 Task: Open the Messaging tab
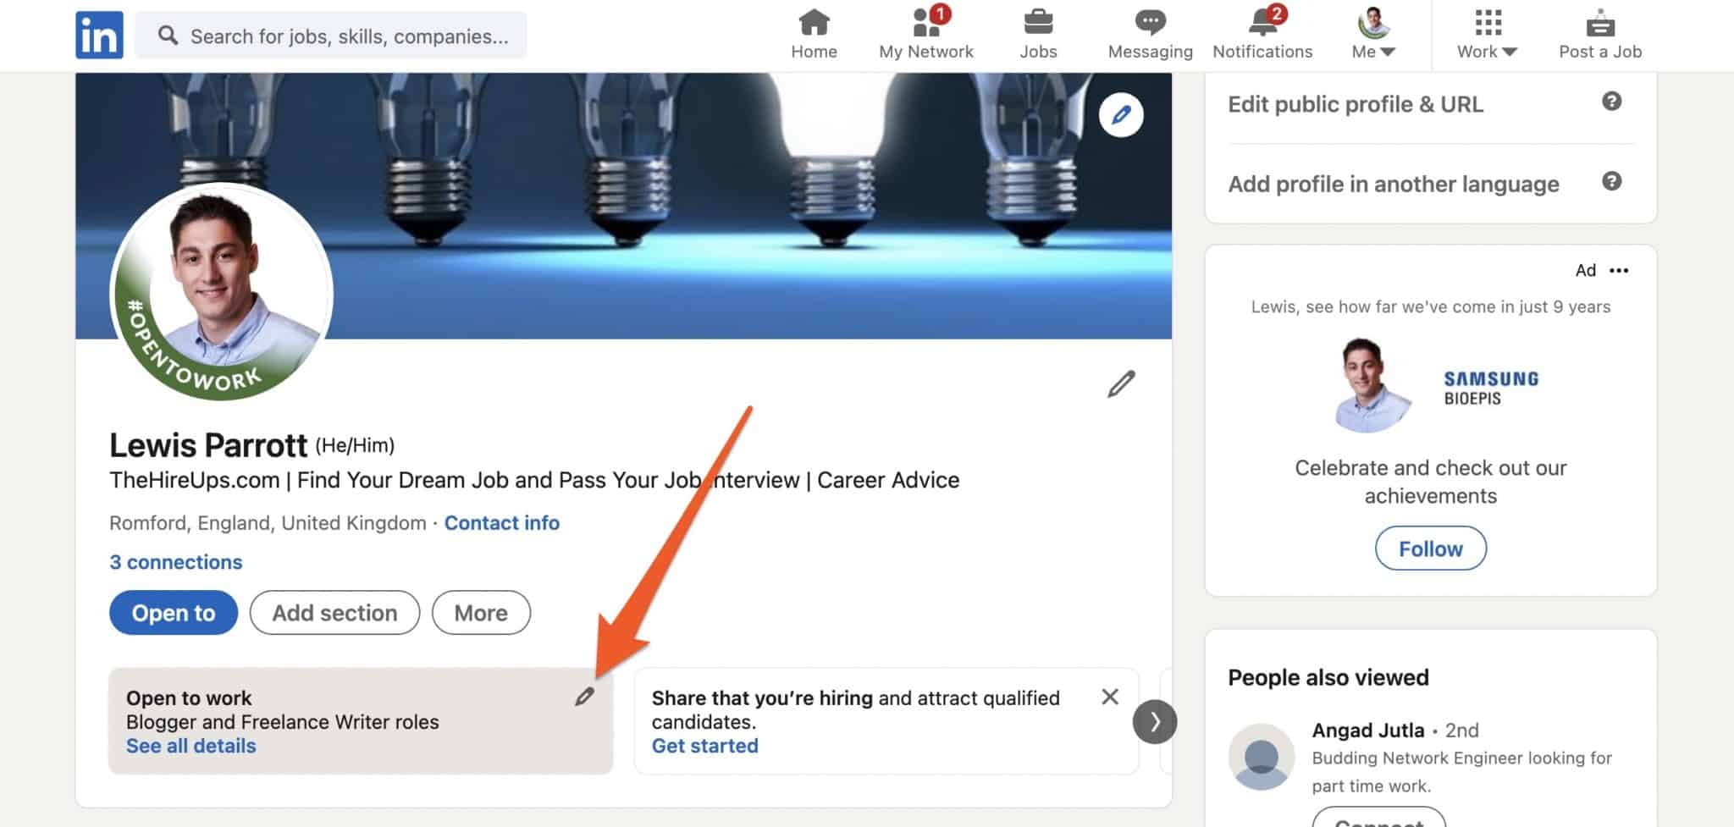click(x=1150, y=35)
